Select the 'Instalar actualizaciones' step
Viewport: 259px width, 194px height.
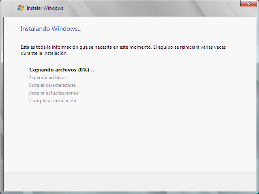pyautogui.click(x=54, y=93)
